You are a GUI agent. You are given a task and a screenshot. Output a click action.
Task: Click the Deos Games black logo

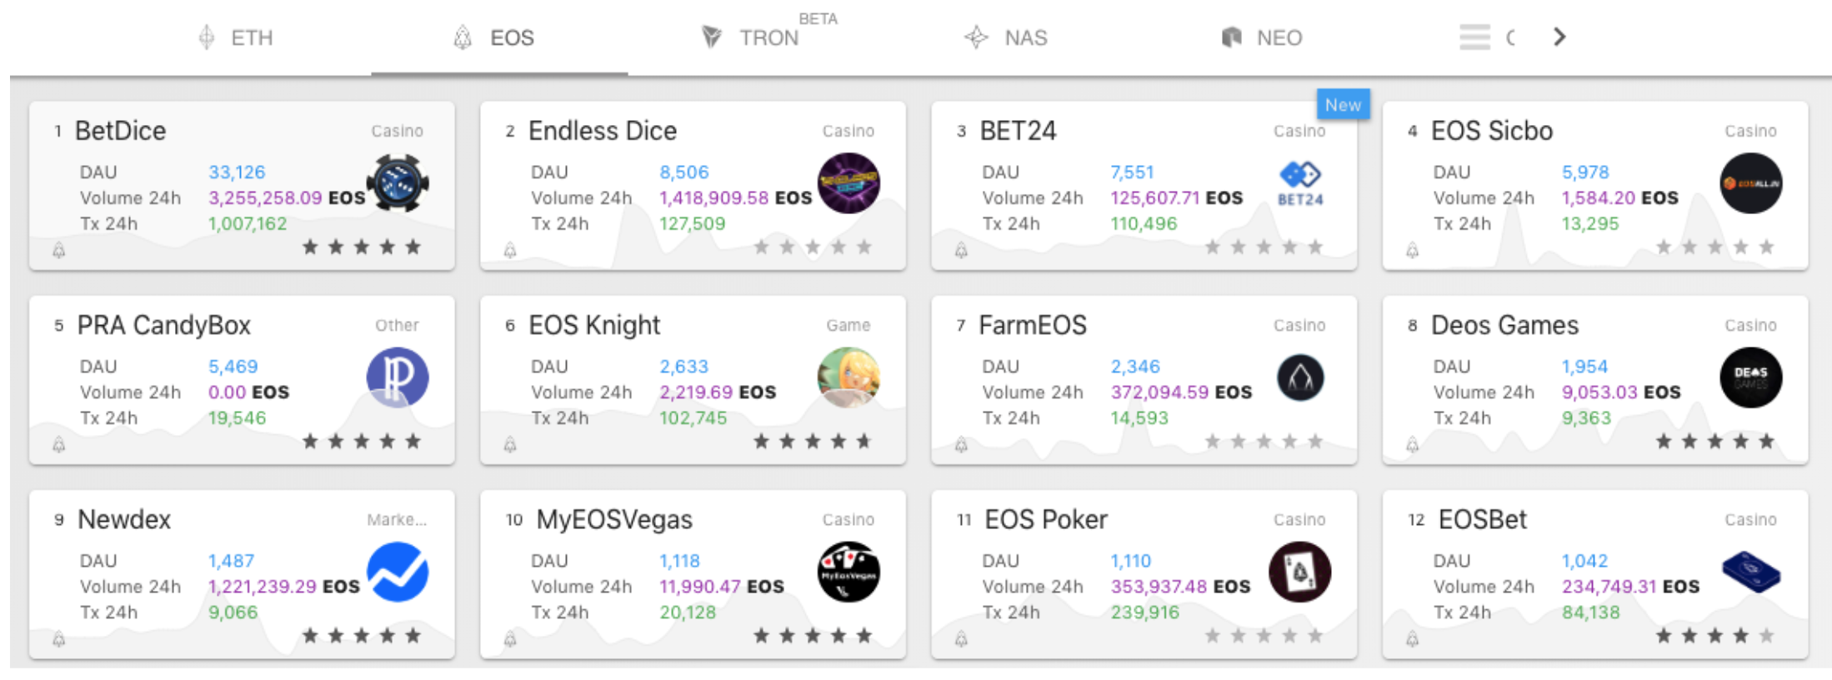pyautogui.click(x=1751, y=377)
